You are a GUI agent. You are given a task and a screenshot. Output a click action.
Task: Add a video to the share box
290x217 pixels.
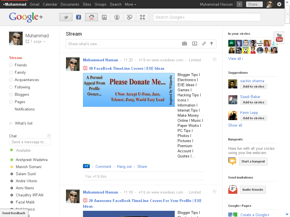click(x=195, y=44)
